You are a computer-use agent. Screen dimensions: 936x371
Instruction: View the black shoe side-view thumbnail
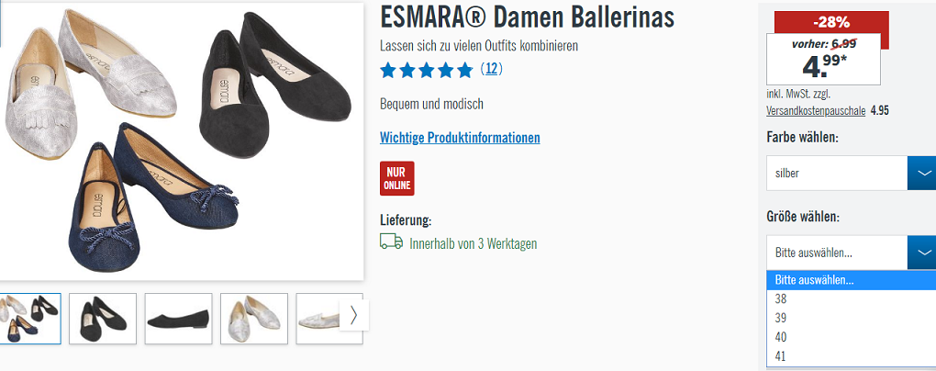pos(179,319)
